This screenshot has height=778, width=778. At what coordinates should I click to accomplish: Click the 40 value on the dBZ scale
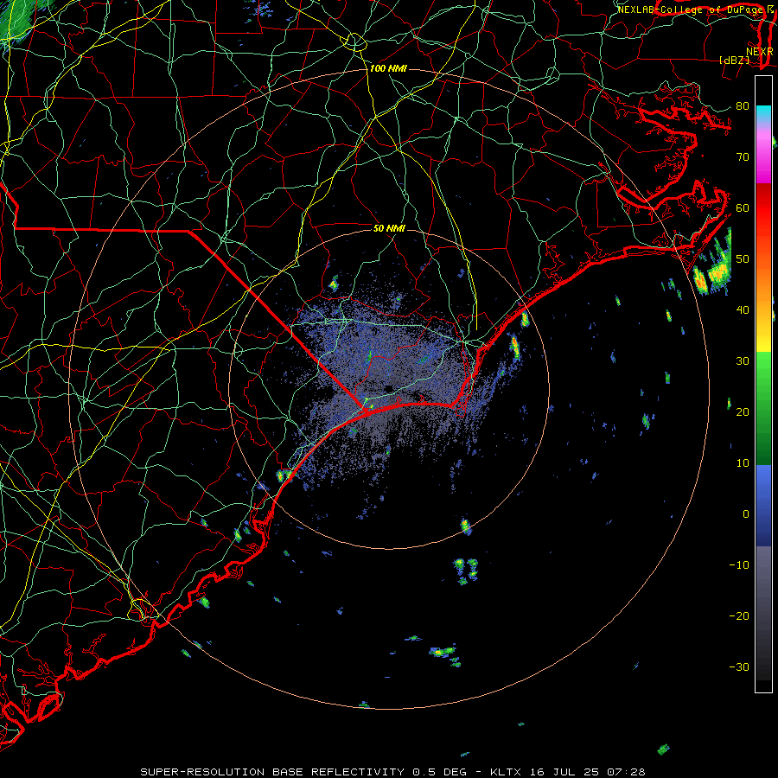point(743,310)
